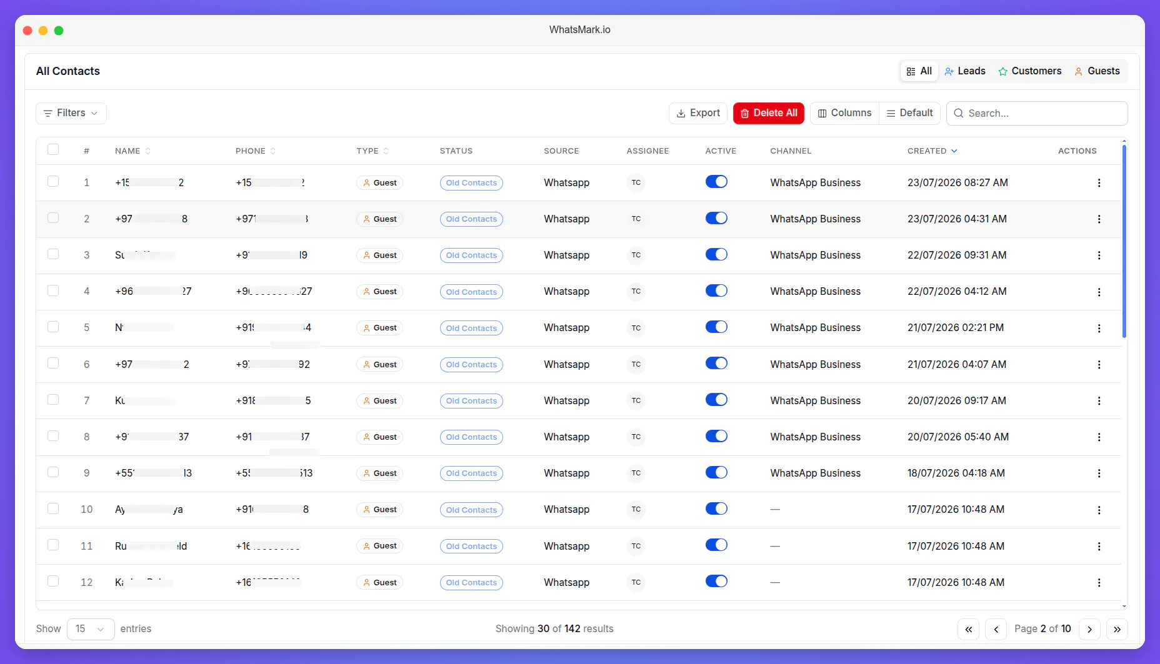This screenshot has width=1160, height=664.
Task: Switch to the Customers tab
Action: pos(1030,71)
